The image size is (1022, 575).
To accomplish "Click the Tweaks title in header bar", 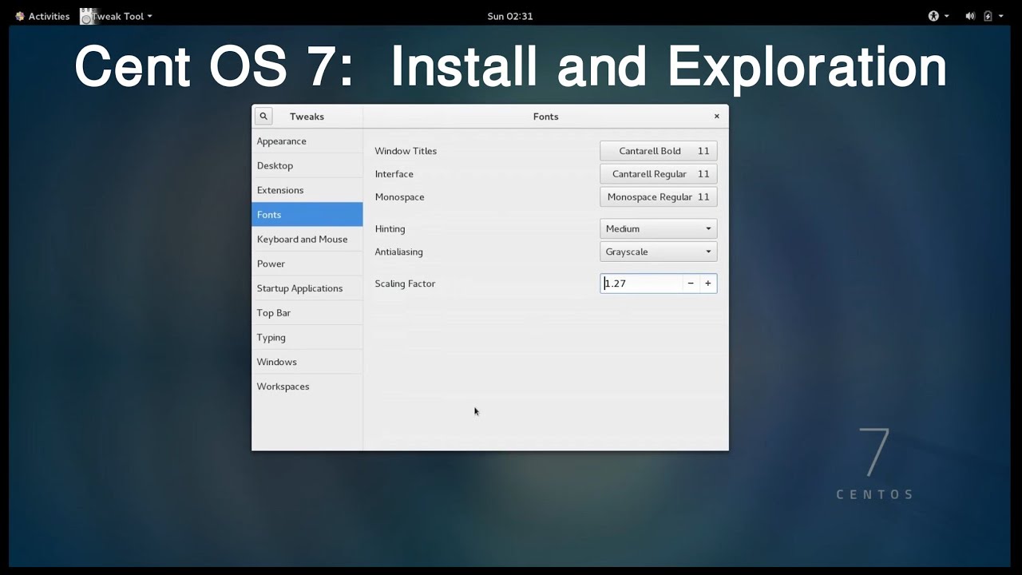I will (x=307, y=117).
